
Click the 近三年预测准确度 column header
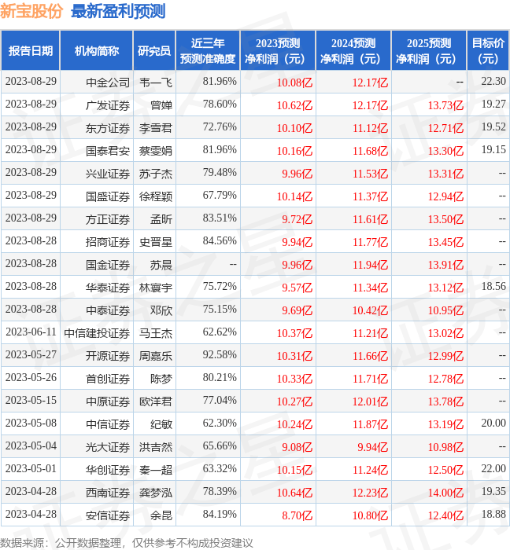pyautogui.click(x=208, y=51)
